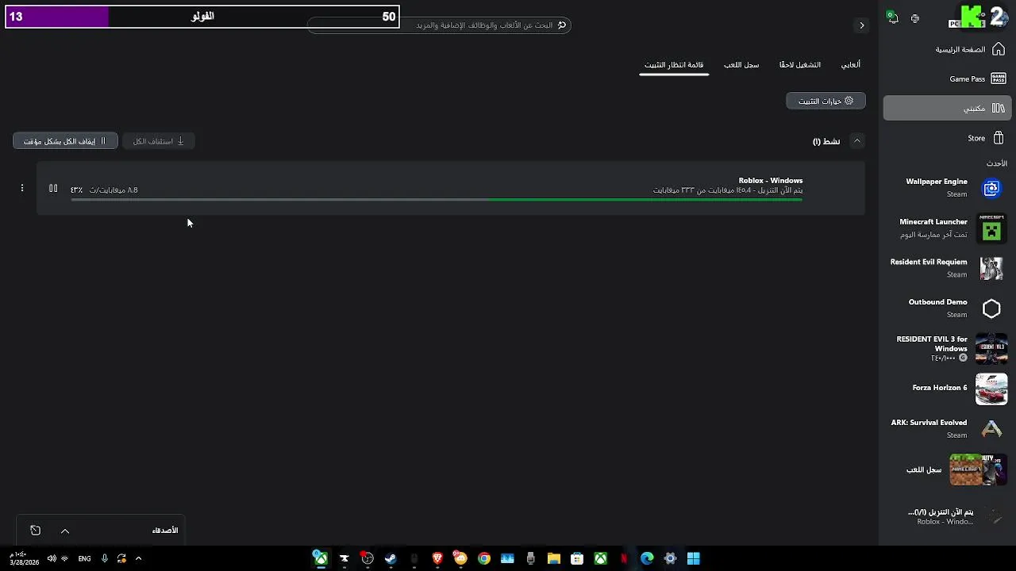Click the microphone tray icon
The image size is (1016, 571).
point(104,558)
